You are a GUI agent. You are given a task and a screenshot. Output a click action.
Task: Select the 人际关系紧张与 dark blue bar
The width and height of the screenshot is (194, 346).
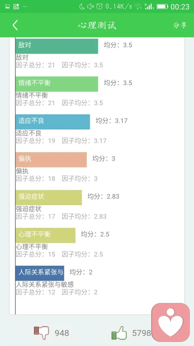click(x=40, y=273)
